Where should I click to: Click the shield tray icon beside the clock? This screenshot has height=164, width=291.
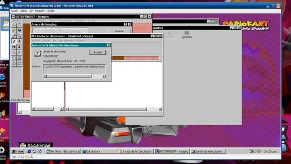pos(259,151)
